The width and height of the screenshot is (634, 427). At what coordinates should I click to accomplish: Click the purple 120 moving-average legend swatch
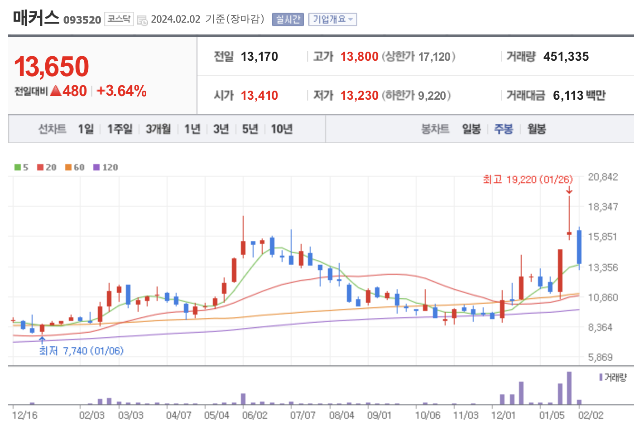[x=96, y=167]
